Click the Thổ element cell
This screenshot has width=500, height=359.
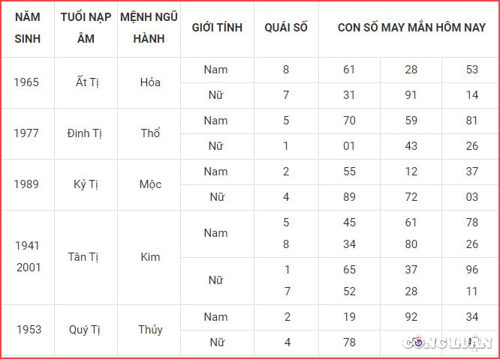(x=150, y=133)
